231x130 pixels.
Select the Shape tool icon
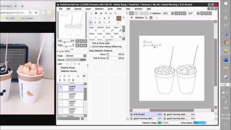104,18
